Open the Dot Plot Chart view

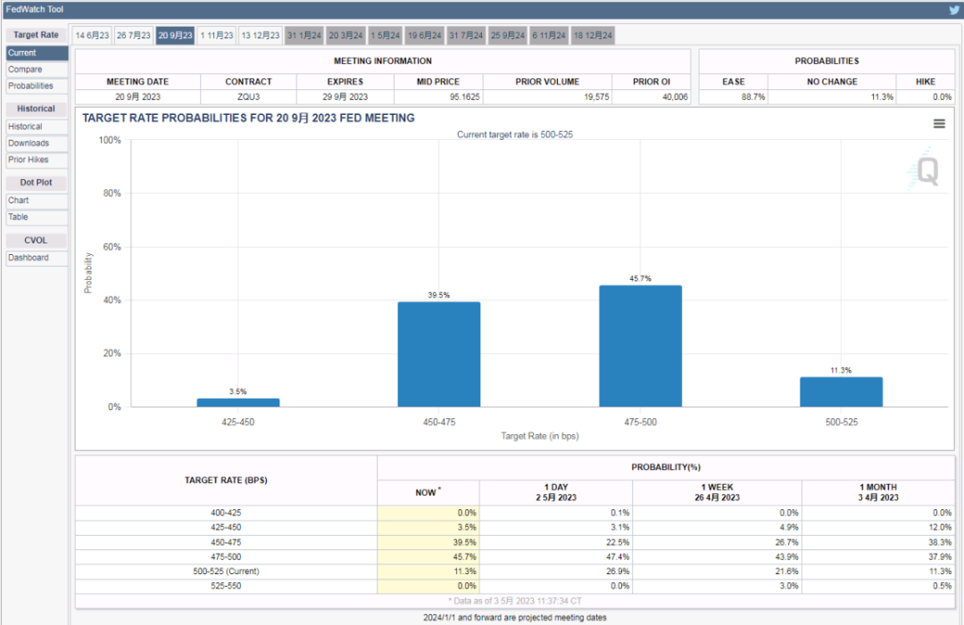(x=37, y=200)
